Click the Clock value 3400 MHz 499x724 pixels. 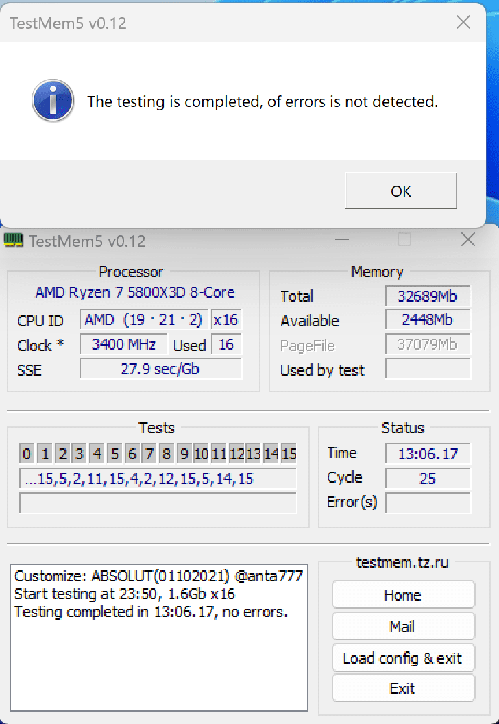pos(123,344)
